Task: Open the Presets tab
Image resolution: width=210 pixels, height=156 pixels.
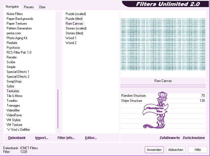Action: [29, 7]
